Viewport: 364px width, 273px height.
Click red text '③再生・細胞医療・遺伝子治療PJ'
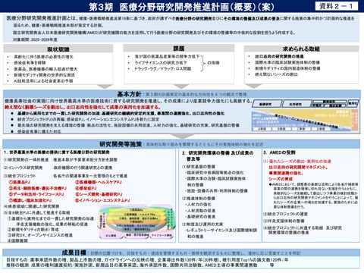pyautogui.click(x=38, y=188)
